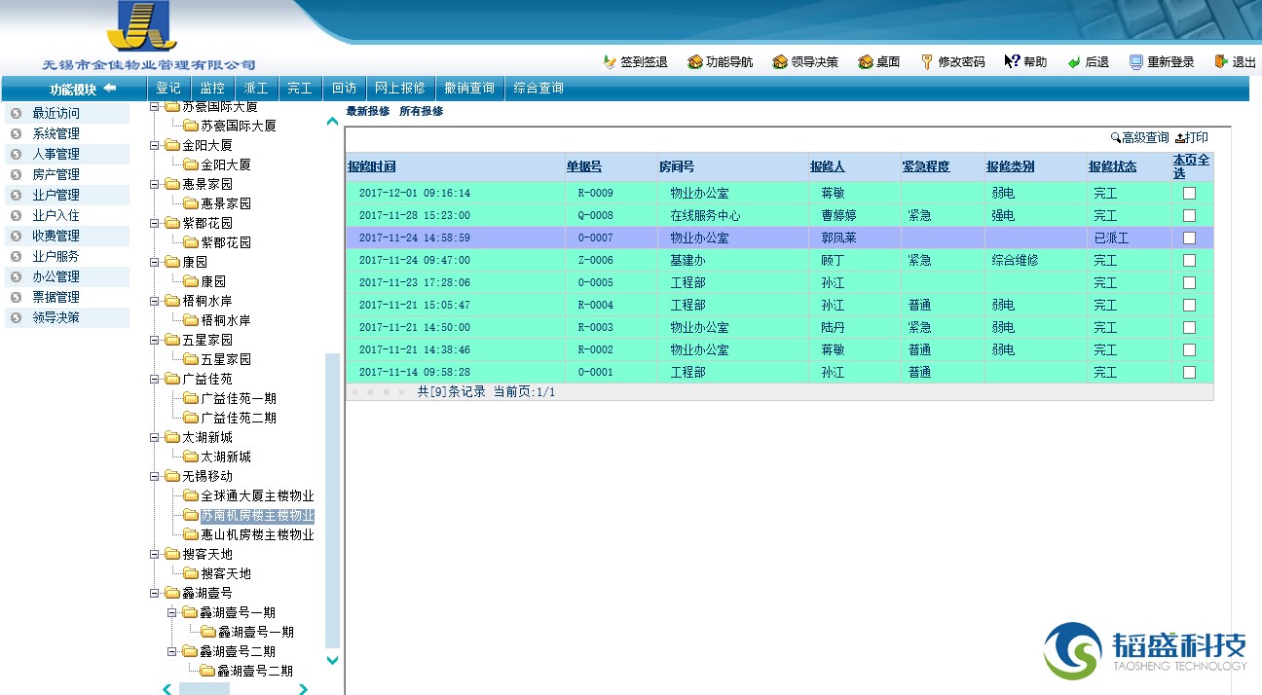The image size is (1262, 695).
Task: Click the folder icon of 惠山机房楼主楼物业
Action: (x=191, y=534)
